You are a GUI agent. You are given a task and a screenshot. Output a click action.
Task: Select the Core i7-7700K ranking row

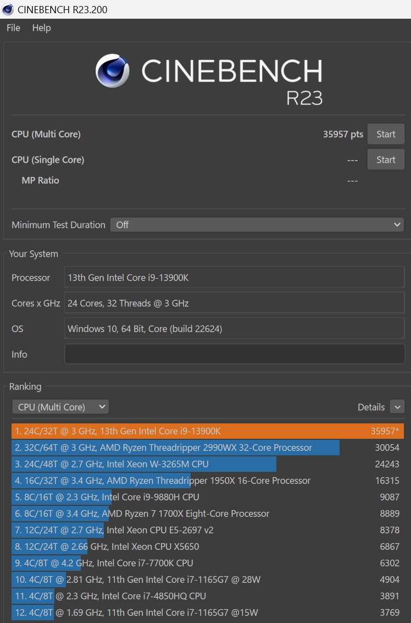click(x=208, y=563)
